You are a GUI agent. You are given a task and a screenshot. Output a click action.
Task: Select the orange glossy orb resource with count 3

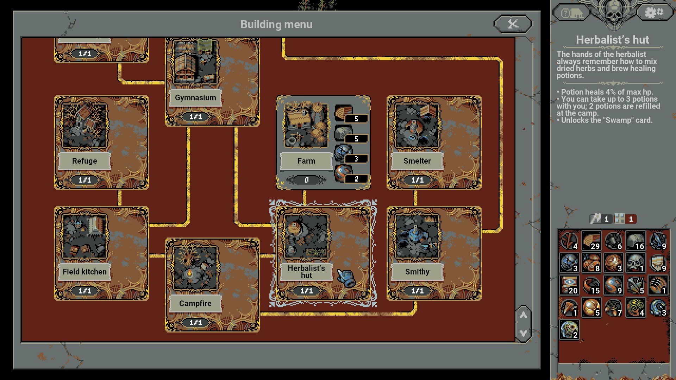tap(614, 263)
